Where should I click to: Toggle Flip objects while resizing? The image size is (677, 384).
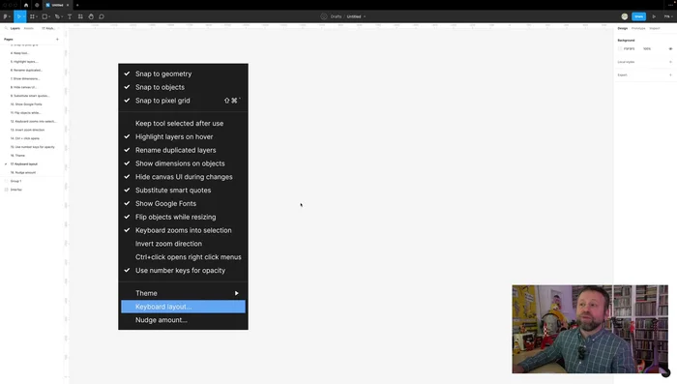click(183, 218)
